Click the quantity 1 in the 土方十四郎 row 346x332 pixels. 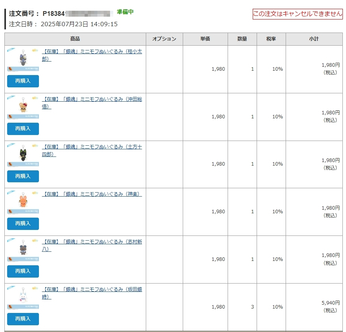tap(252, 164)
